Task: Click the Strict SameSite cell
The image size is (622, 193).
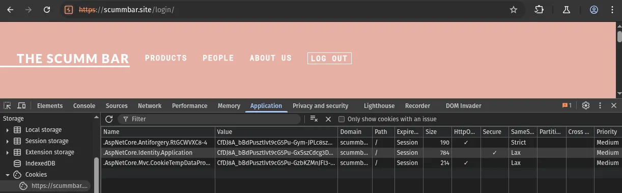Action: [523, 143]
